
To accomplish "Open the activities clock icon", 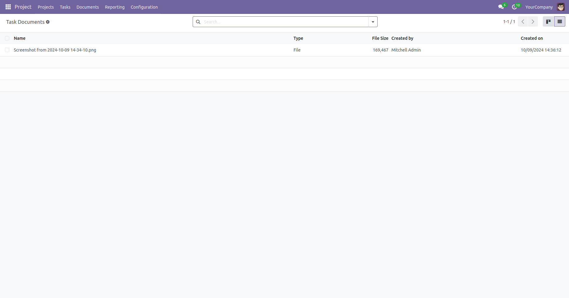I will [x=514, y=7].
